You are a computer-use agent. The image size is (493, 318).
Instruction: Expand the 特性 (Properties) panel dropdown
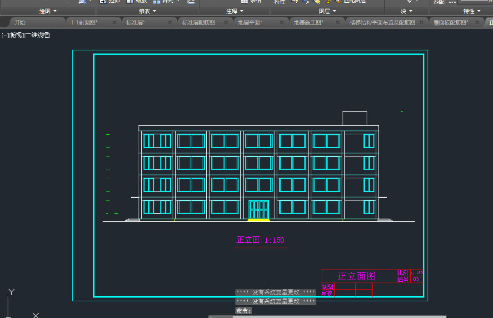pos(472,11)
